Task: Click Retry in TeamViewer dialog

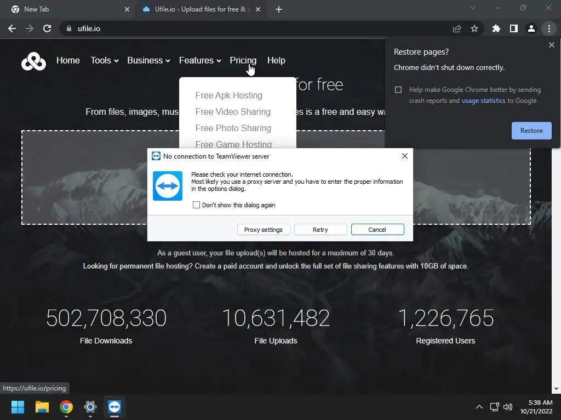Action: pyautogui.click(x=320, y=230)
